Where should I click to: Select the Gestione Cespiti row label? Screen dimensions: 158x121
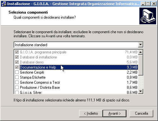click(32, 72)
